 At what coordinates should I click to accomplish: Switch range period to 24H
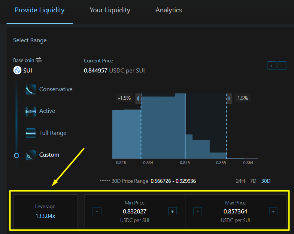[x=240, y=181]
